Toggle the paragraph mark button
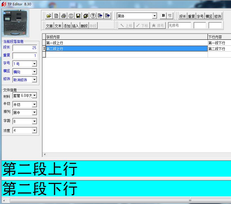 [x=170, y=16]
